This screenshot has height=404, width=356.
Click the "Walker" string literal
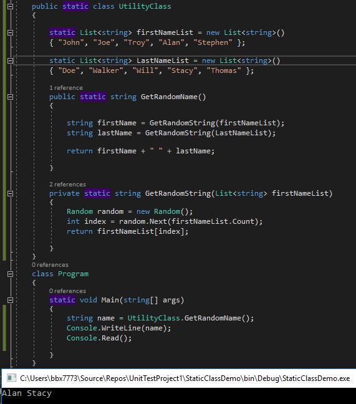coord(106,70)
